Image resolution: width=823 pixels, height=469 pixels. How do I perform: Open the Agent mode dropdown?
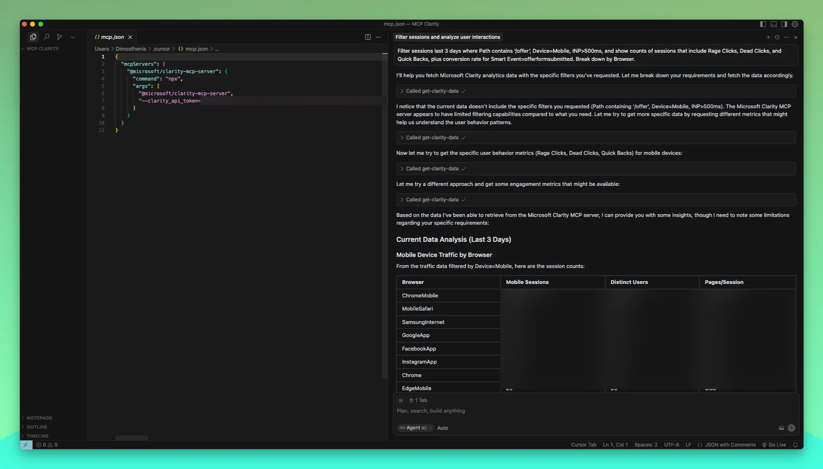(x=415, y=428)
